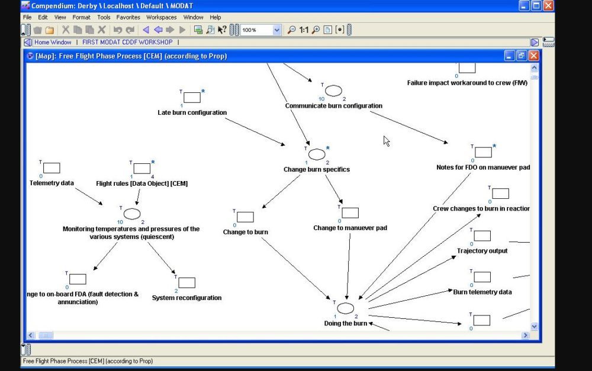This screenshot has height=371, width=592.
Task: Click the 1:1 actual size zoom icon
Action: tap(304, 30)
